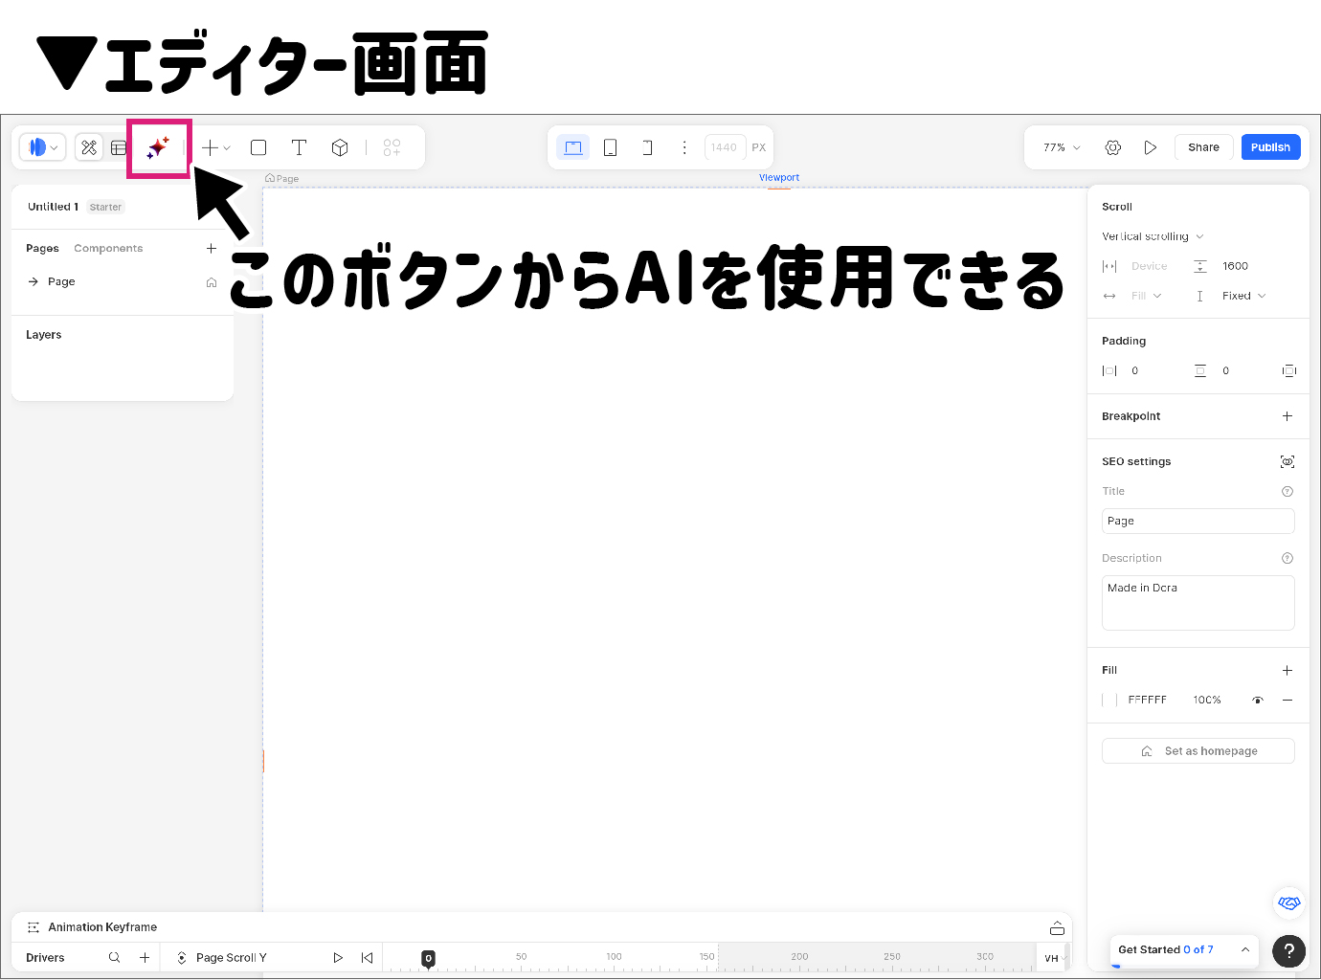Click the help question mark button
This screenshot has width=1321, height=980.
pyautogui.click(x=1288, y=950)
